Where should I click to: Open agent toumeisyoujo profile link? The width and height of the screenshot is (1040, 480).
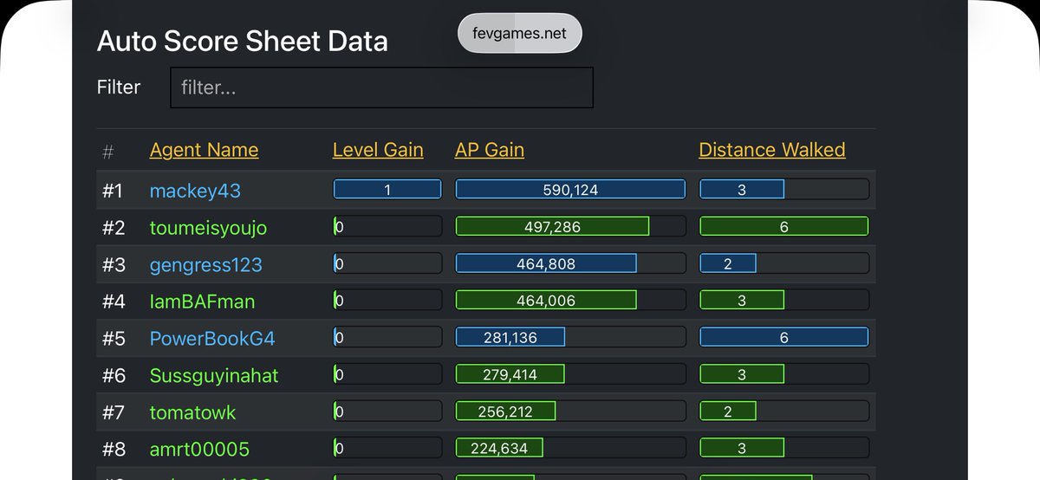208,228
